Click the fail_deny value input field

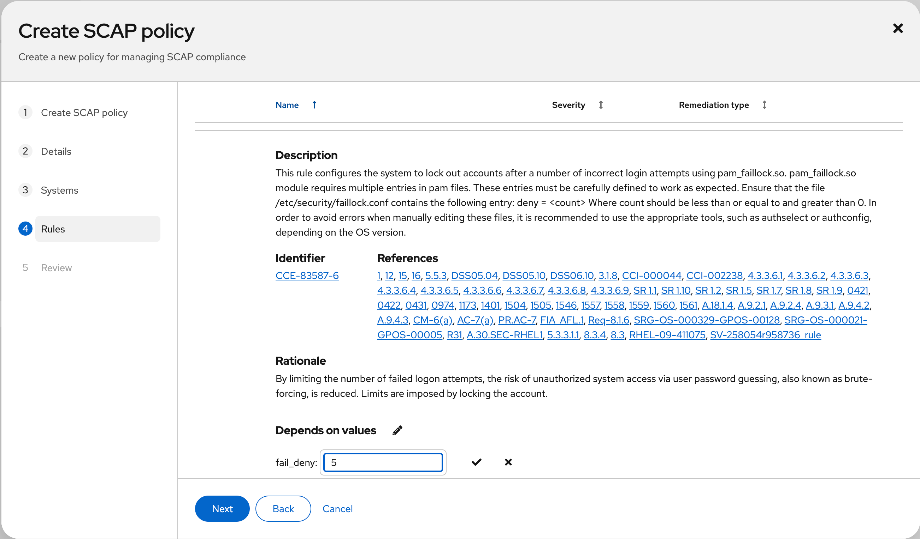[x=383, y=462]
